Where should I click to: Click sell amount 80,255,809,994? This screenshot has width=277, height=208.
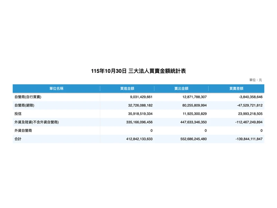coord(195,105)
